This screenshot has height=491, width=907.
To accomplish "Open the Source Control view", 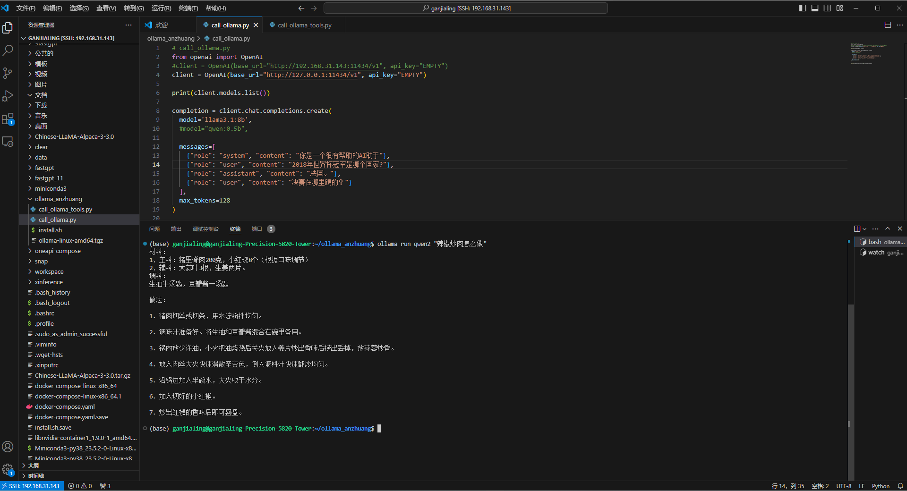I will coord(8,73).
